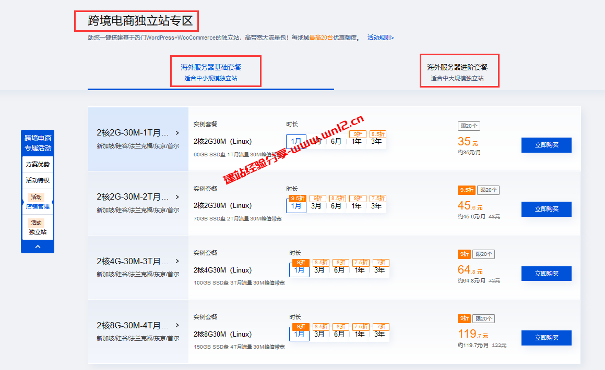Expand the 2核4G-30M-3月 plan details arrow
The height and width of the screenshot is (370, 605).
[x=177, y=261]
